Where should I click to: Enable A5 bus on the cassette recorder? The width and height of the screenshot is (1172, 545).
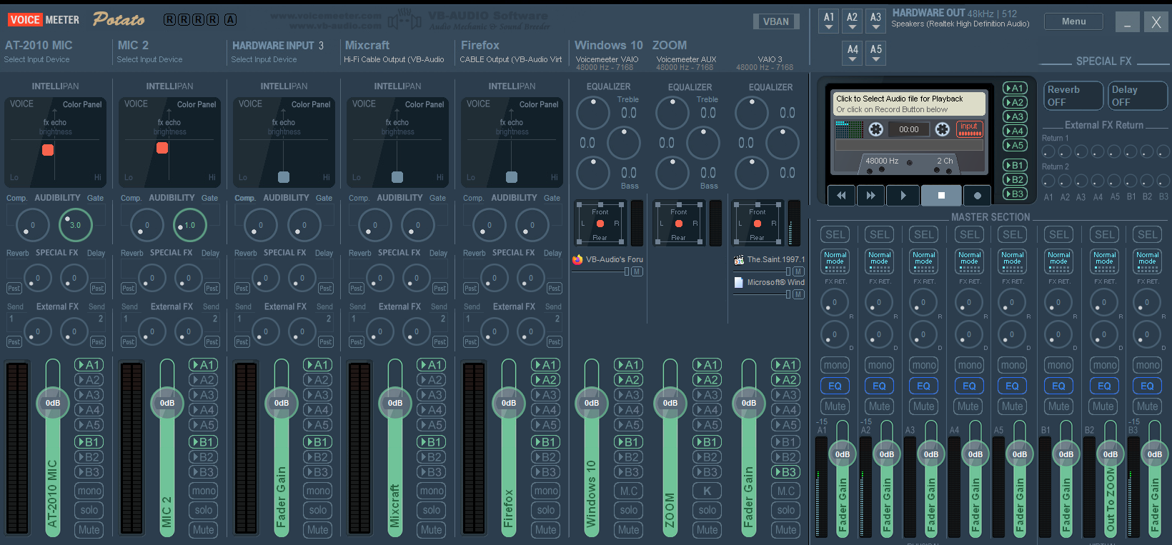(x=1015, y=145)
